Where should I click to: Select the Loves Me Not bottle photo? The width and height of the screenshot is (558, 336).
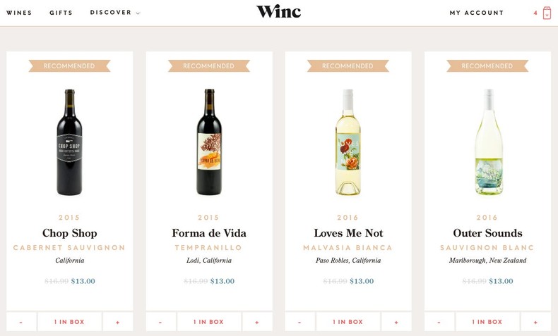coord(348,142)
